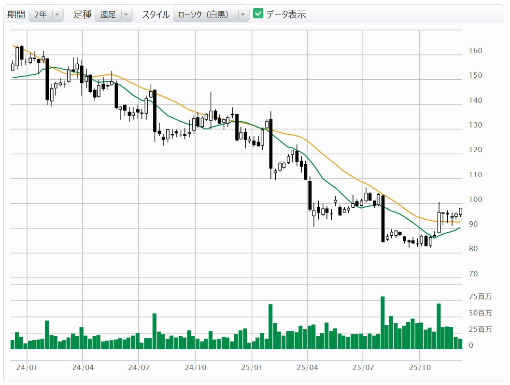Image resolution: width=510 pixels, height=385 pixels.
Task: Expand the 足種 dropdown arrow next to 週足
Action: point(126,14)
